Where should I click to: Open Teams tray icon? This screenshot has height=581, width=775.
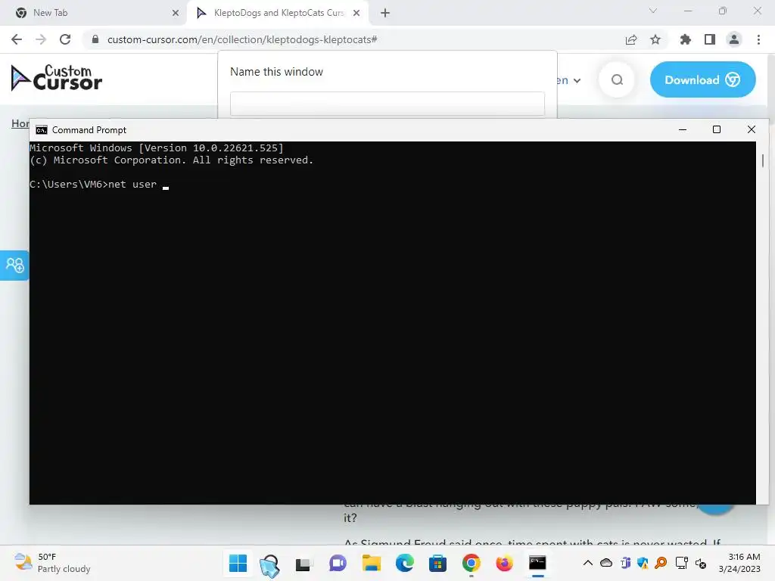pos(625,563)
